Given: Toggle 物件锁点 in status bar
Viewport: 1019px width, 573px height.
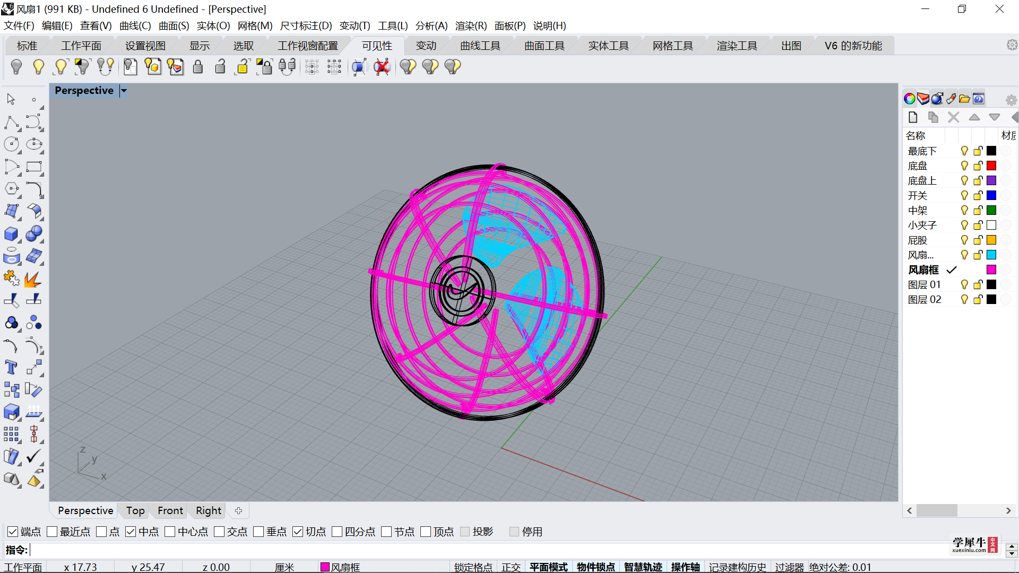Looking at the screenshot, I should [x=595, y=567].
